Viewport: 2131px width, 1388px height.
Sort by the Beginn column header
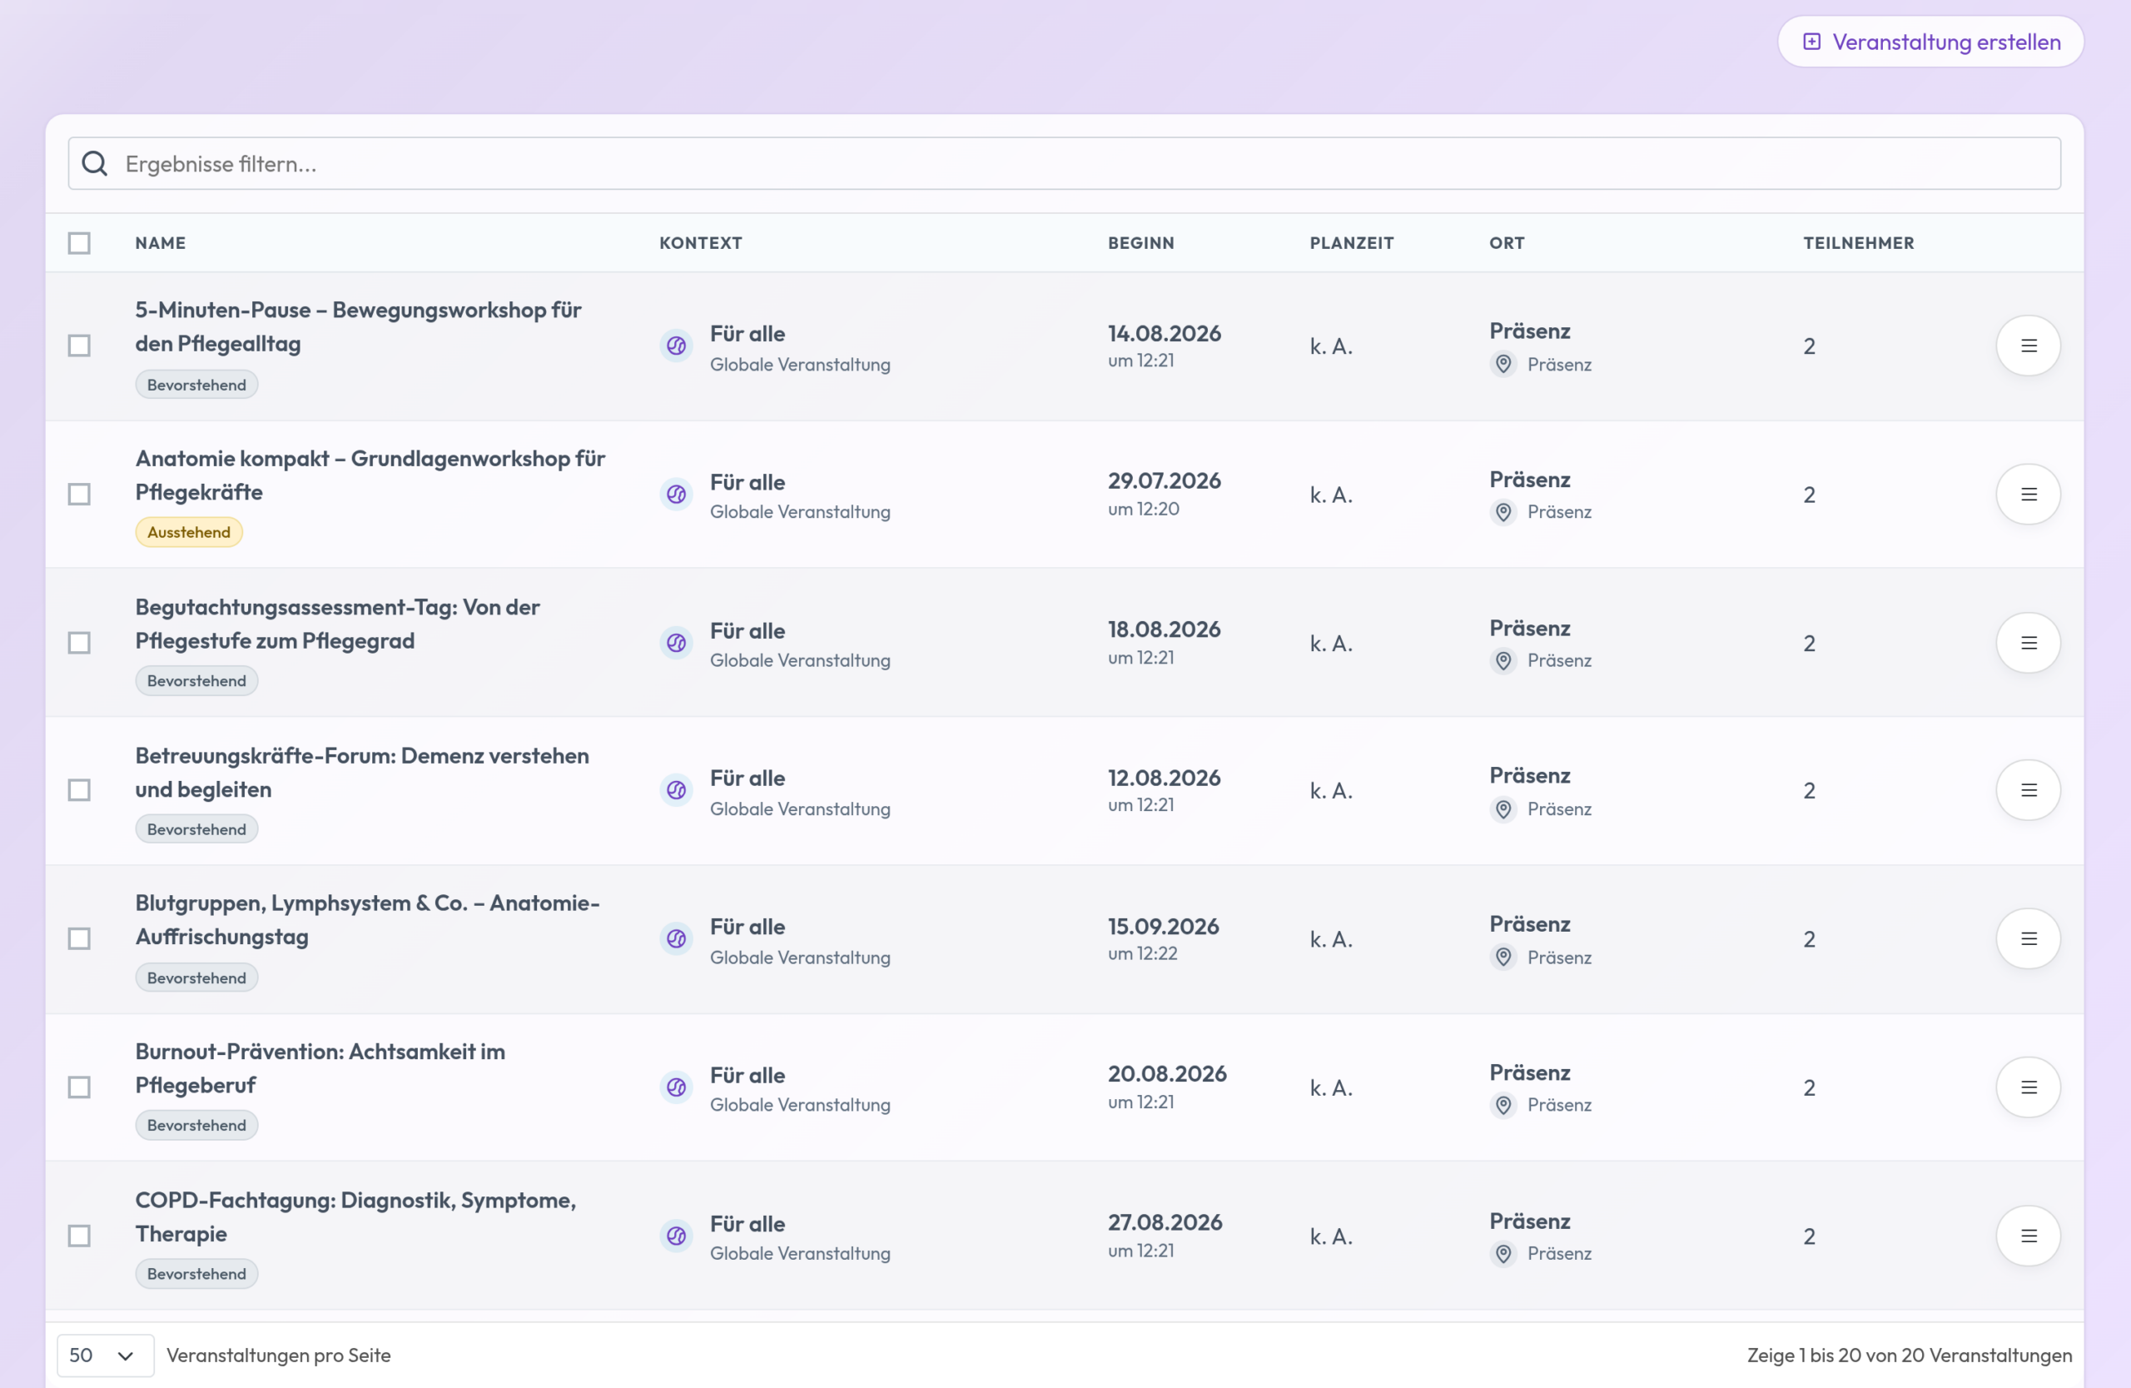point(1140,242)
